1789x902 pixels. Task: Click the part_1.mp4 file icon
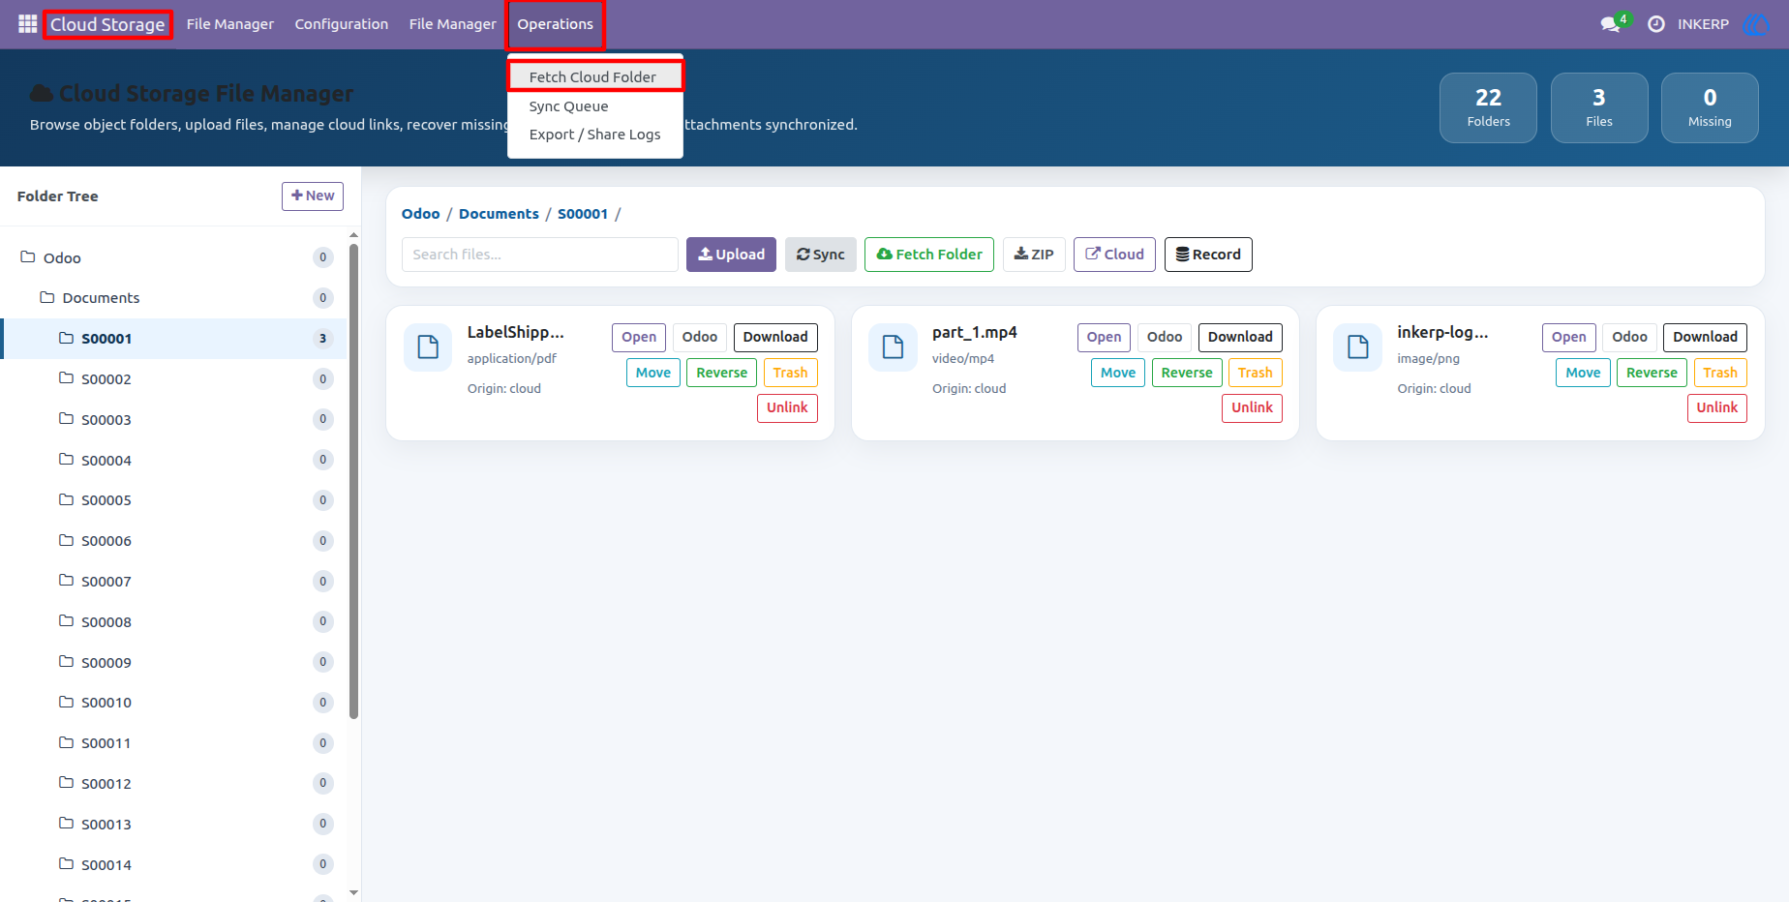pyautogui.click(x=893, y=347)
